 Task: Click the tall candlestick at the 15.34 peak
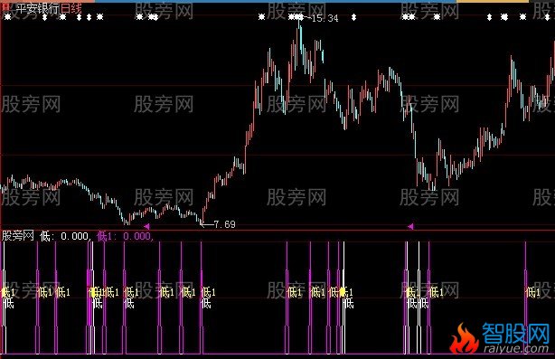click(300, 36)
